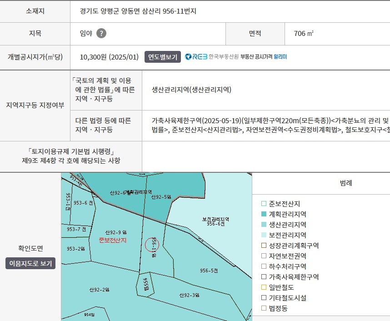Image resolution: width=390 pixels, height=321 pixels.
Task: Select parcel 산92-3임 on the map
Action: 190,295
